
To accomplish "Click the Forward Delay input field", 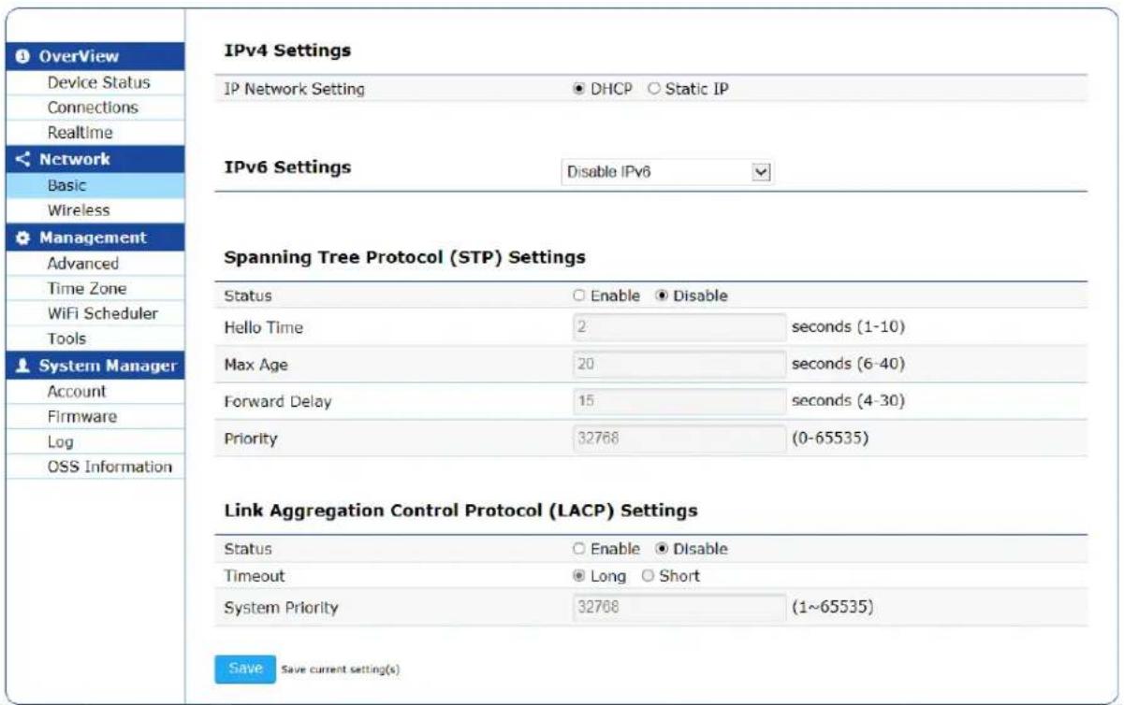I will [x=679, y=401].
